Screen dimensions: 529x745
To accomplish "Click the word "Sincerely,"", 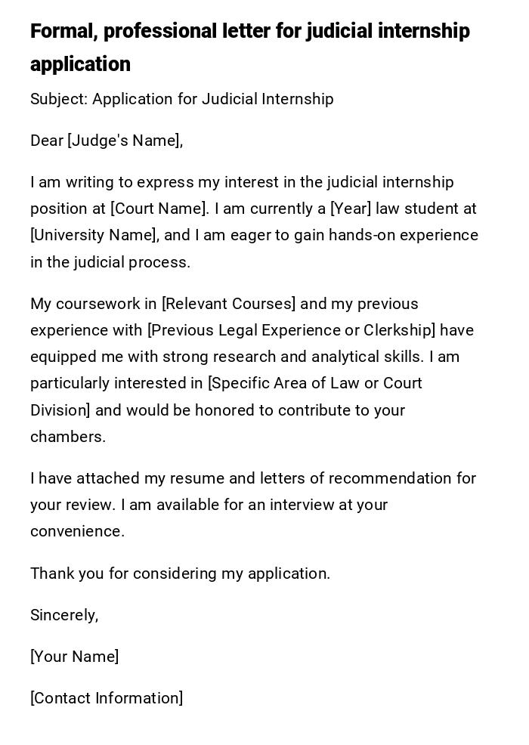I will click(x=64, y=615).
